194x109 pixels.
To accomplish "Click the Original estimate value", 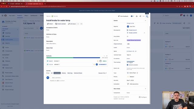I will click(x=128, y=44).
